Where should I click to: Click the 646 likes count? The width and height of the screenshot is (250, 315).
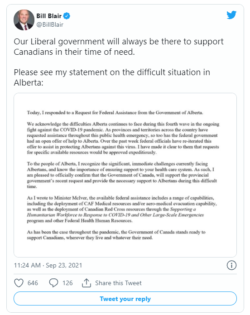(33, 283)
